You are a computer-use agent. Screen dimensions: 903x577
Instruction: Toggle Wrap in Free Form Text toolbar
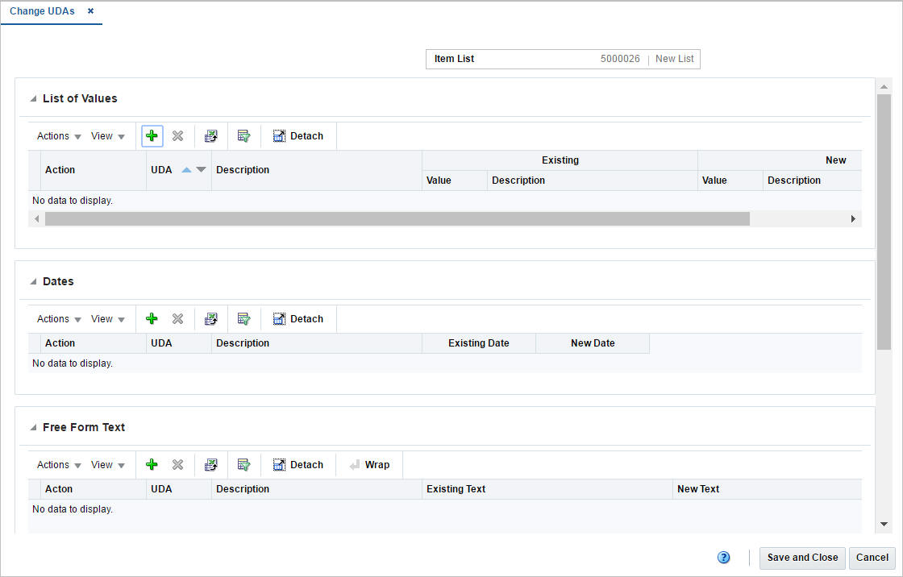(370, 465)
